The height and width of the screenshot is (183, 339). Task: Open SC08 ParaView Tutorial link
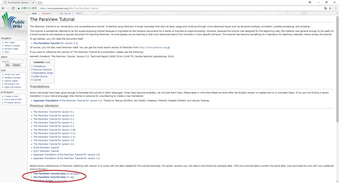(x=46, y=147)
